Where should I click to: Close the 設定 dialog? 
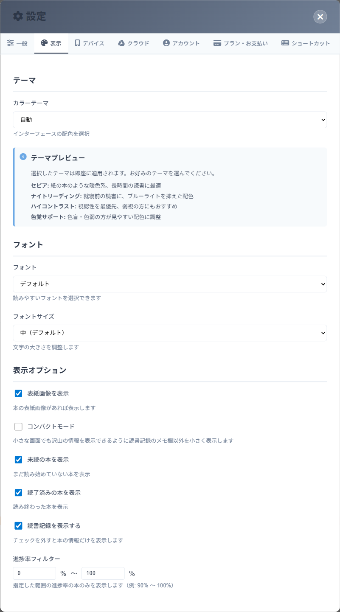(320, 17)
